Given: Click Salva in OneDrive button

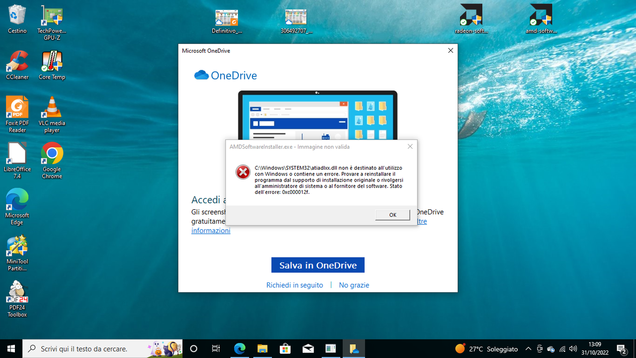Looking at the screenshot, I should coord(318,265).
